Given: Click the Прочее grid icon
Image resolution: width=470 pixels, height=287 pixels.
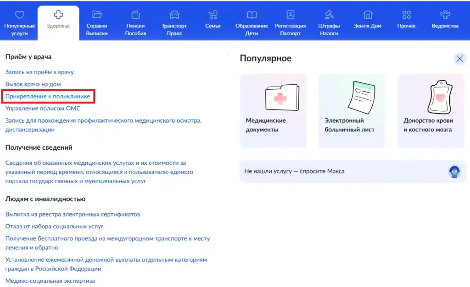Looking at the screenshot, I should [x=406, y=14].
